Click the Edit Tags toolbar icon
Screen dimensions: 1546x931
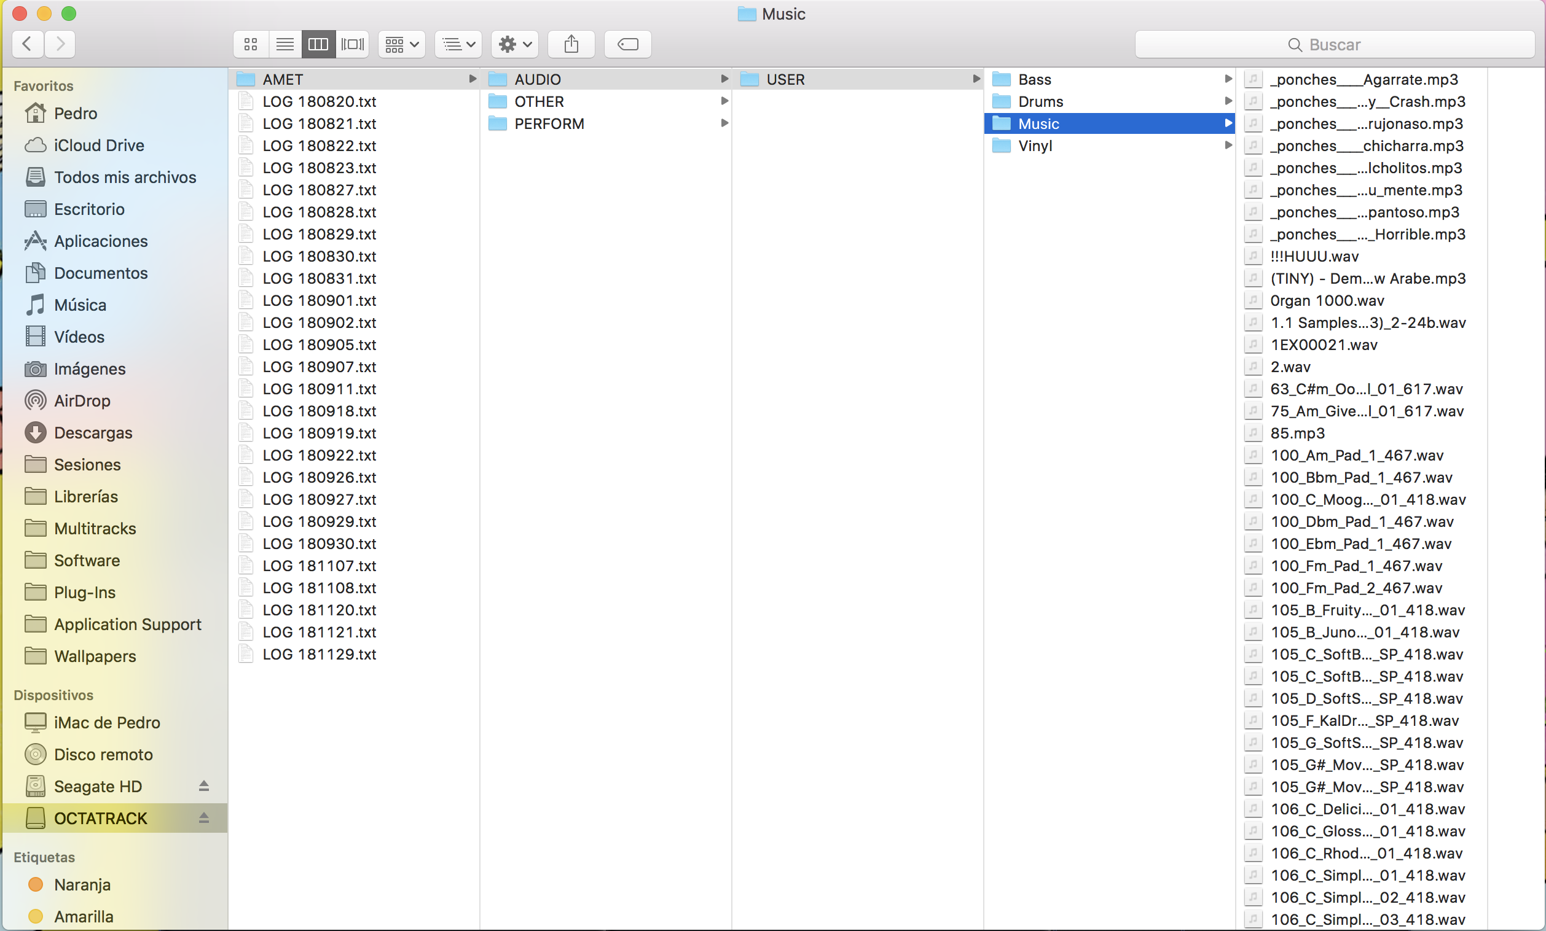[x=627, y=44]
